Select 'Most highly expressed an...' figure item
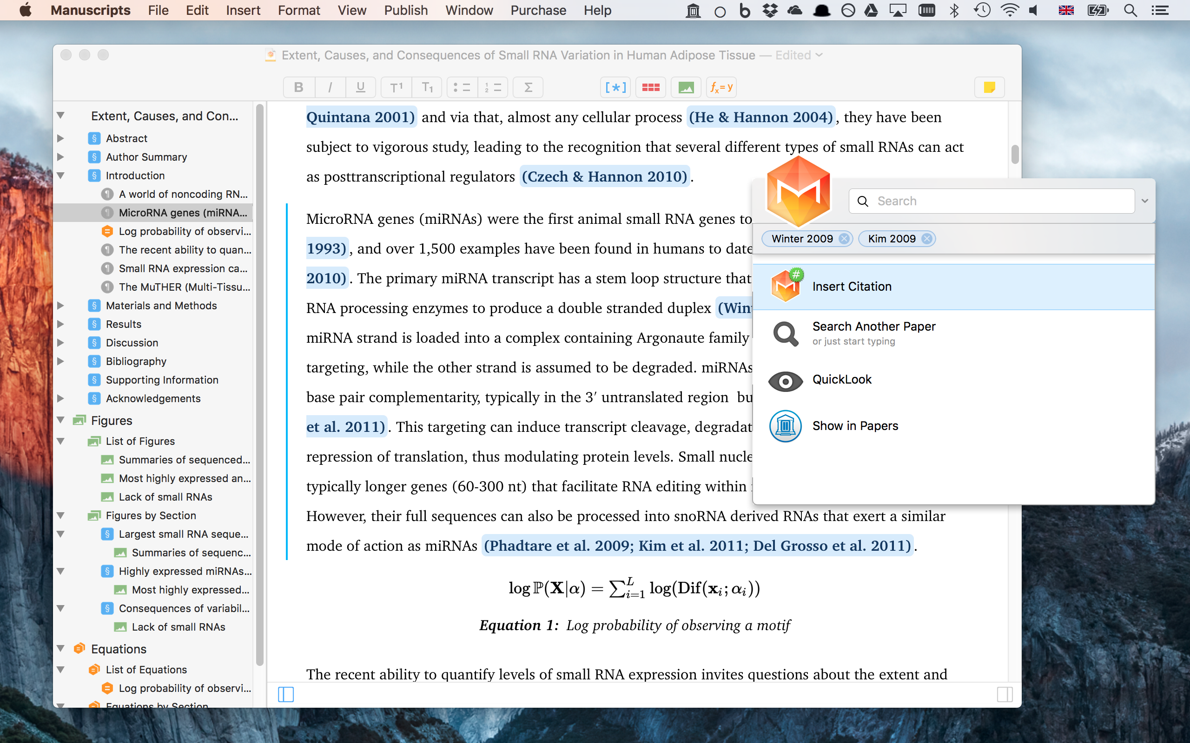Image resolution: width=1190 pixels, height=743 pixels. coord(176,478)
